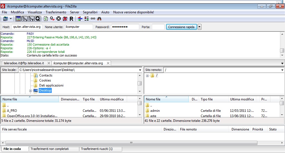
Task: Click the Password field
Action: [x=125, y=27]
